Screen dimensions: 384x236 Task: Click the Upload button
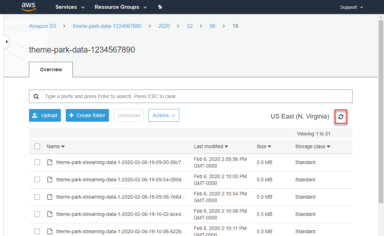(x=45, y=115)
